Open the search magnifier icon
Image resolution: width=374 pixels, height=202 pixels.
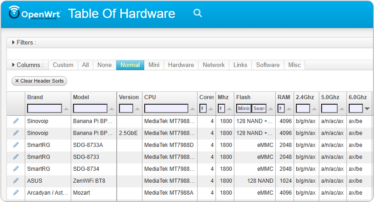click(x=198, y=13)
